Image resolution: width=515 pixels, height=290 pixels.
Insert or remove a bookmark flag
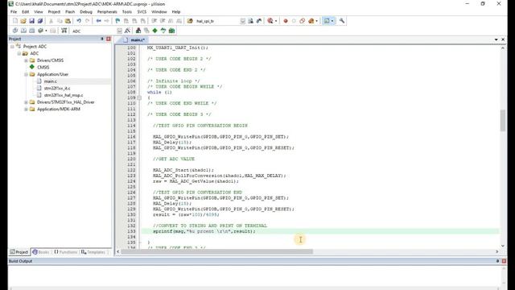pos(117,21)
